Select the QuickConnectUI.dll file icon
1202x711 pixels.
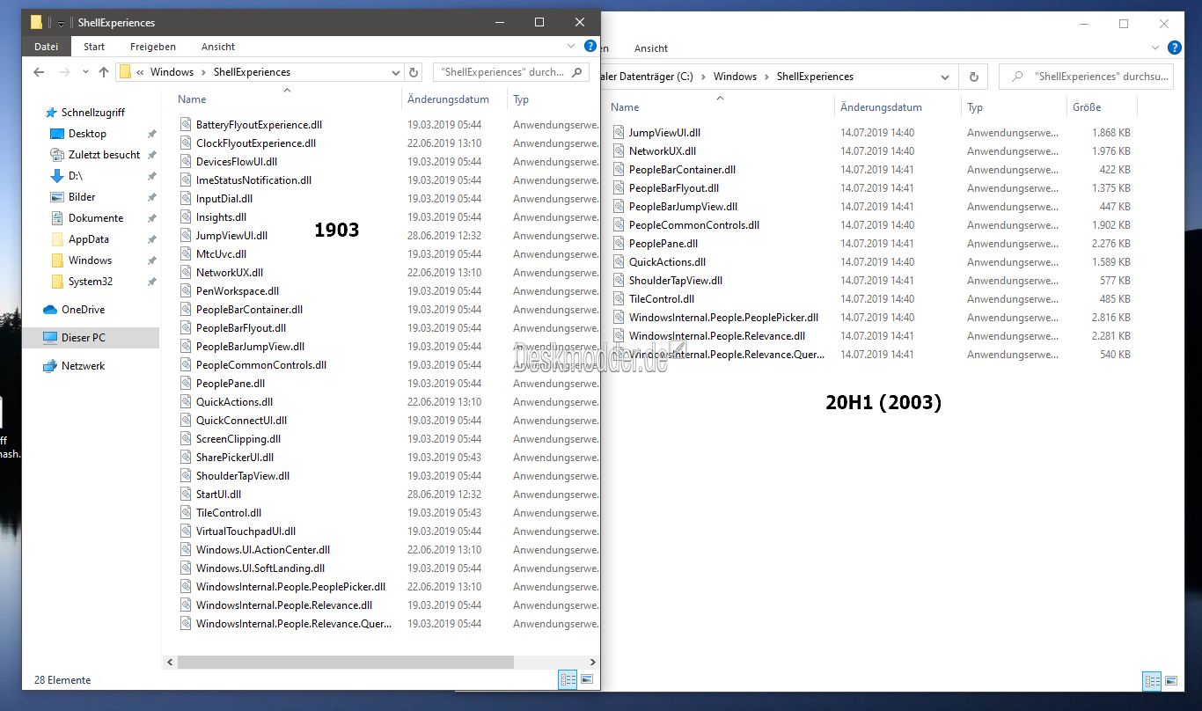point(186,421)
